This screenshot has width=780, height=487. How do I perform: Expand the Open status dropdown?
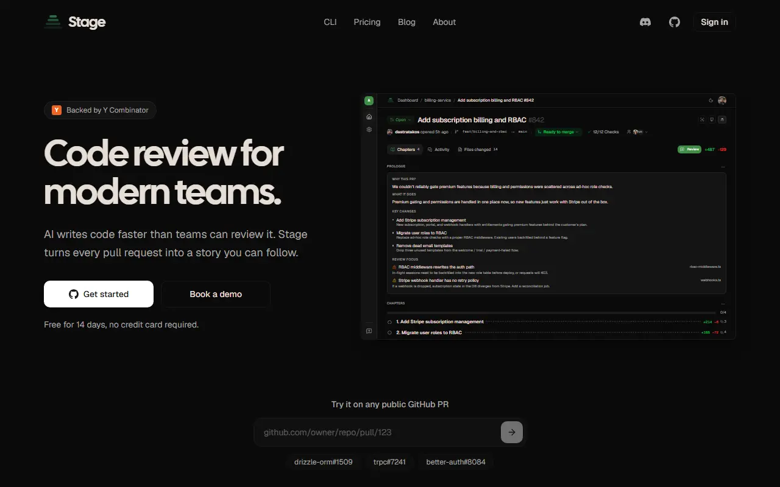click(400, 120)
